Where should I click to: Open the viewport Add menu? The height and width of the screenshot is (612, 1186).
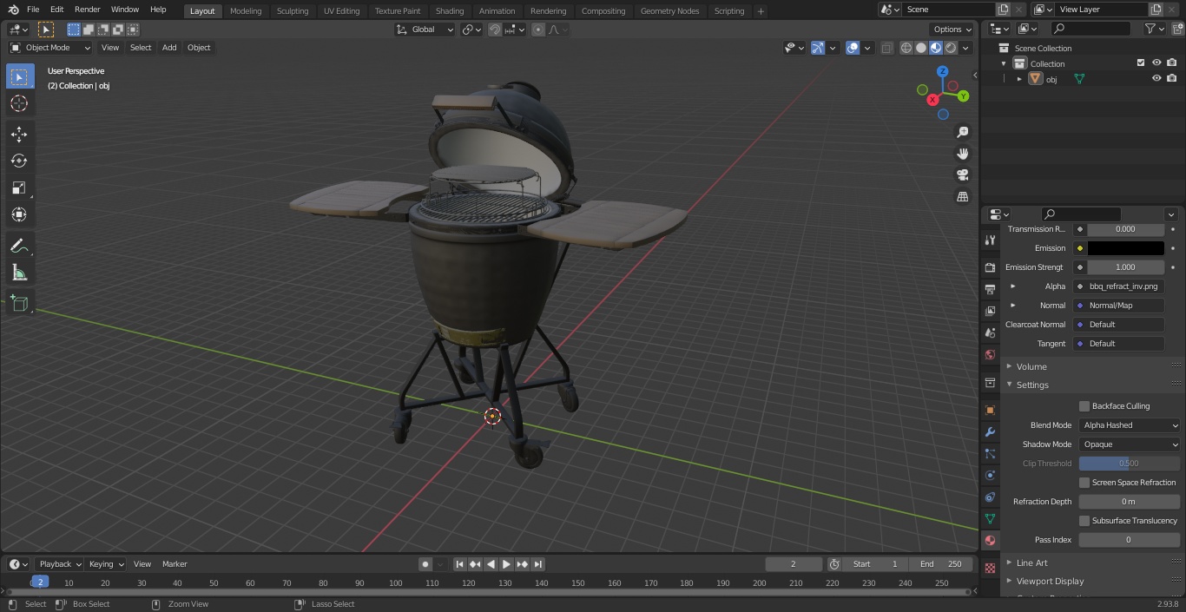169,48
